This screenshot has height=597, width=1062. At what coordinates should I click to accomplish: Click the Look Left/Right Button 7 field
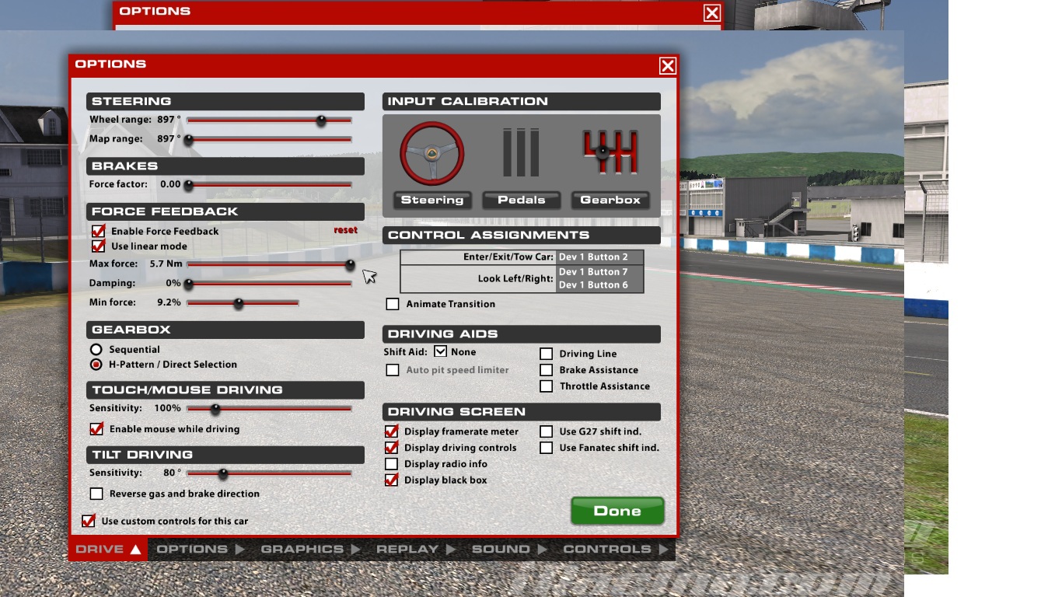point(599,272)
